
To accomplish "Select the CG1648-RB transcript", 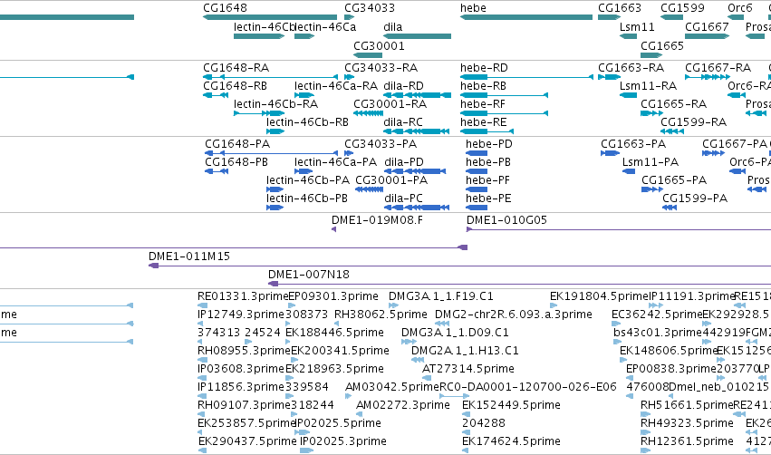I will coord(216,95).
